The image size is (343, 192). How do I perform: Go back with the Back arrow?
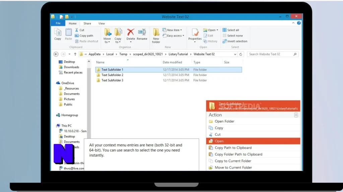click(x=56, y=54)
